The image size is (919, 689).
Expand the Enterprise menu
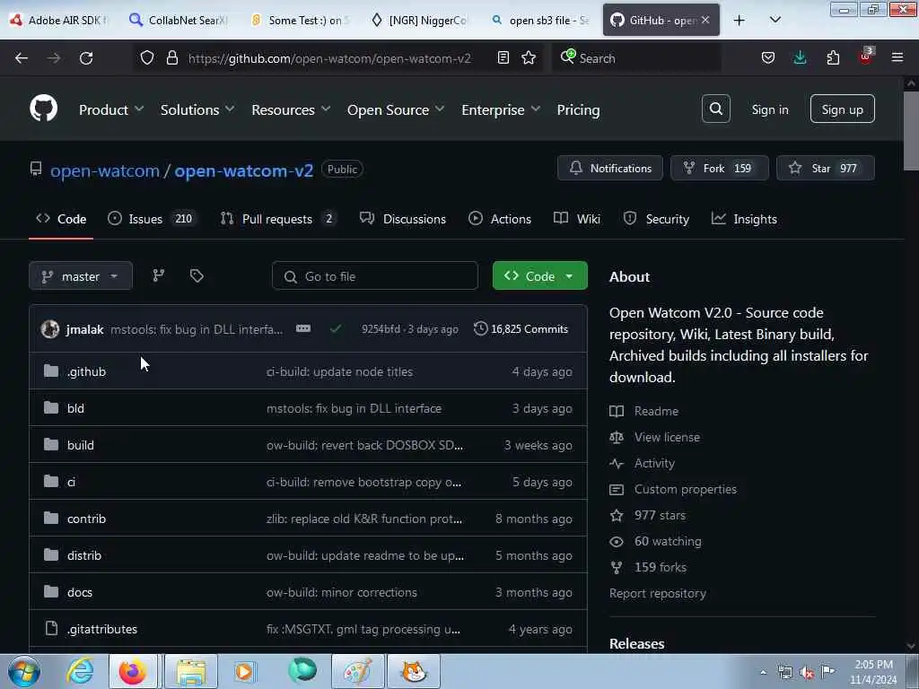click(x=501, y=109)
